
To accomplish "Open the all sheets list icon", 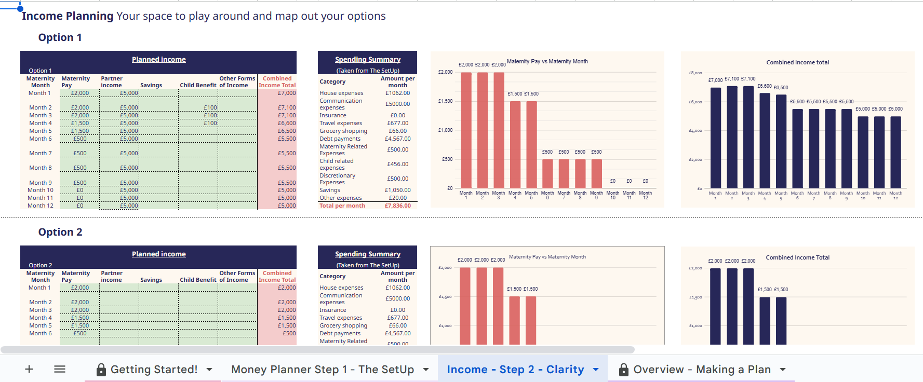I will [x=60, y=369].
